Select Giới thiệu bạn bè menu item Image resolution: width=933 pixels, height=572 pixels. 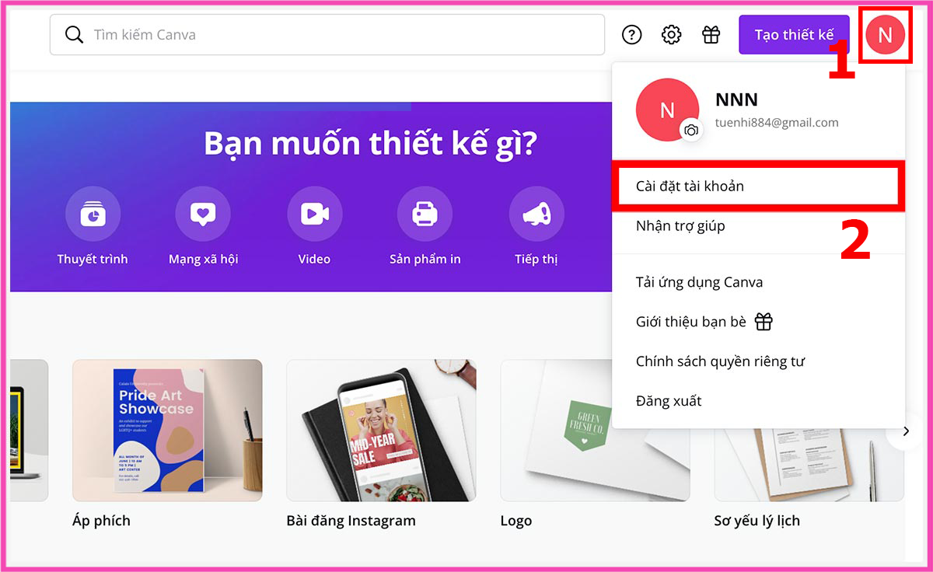[x=758, y=322]
